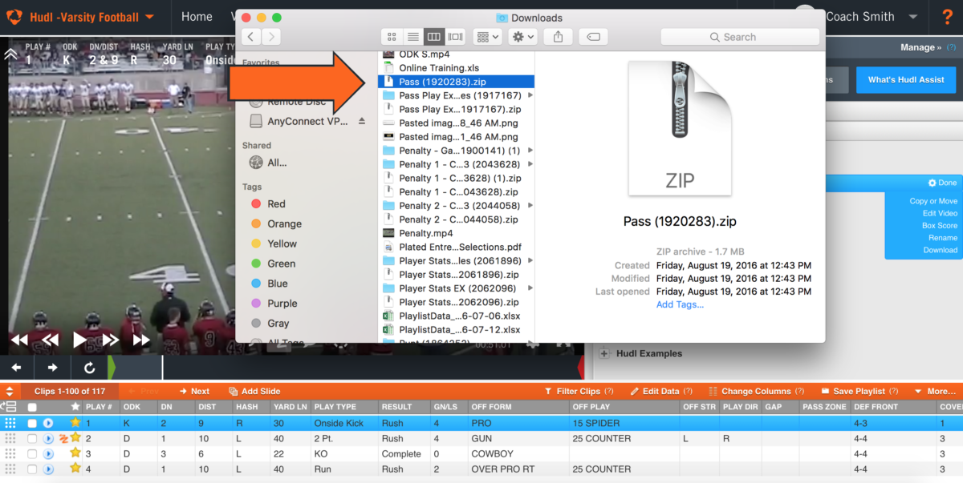
Task: Fast forward the video
Action: 141,340
